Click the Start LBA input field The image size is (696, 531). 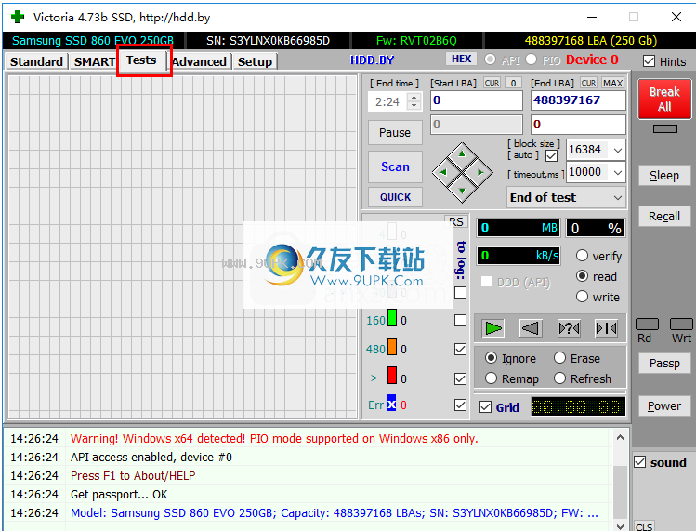[x=477, y=100]
